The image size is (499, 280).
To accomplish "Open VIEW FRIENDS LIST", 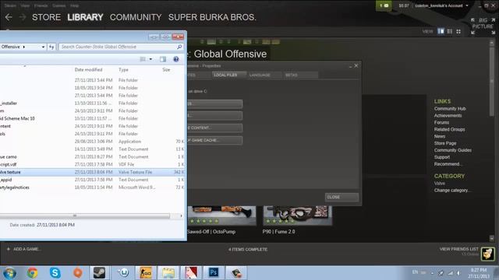I will [458, 249].
